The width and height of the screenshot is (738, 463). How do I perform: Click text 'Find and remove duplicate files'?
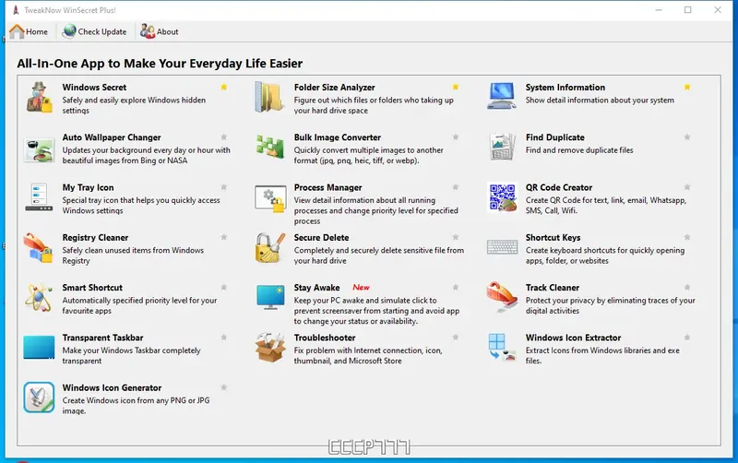coord(579,150)
